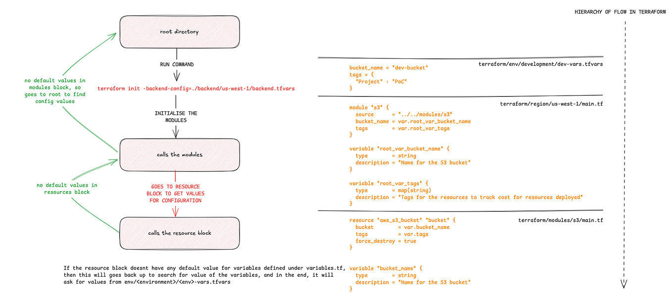This screenshot has width=672, height=307.
Task: Select the dev-vars.tfvars file path label
Action: pos(541,63)
